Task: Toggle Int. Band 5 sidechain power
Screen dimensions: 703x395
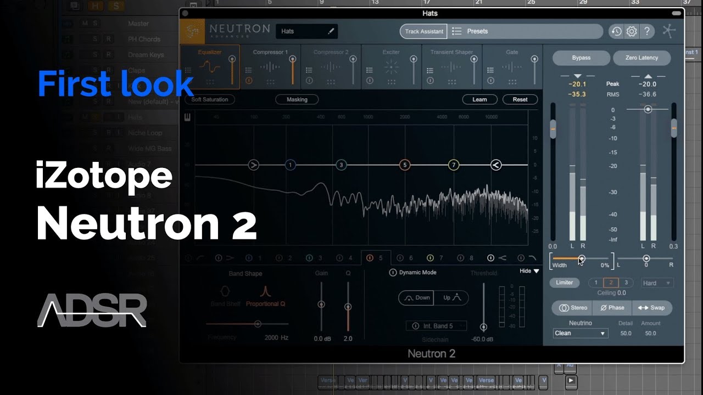Action: [x=415, y=326]
